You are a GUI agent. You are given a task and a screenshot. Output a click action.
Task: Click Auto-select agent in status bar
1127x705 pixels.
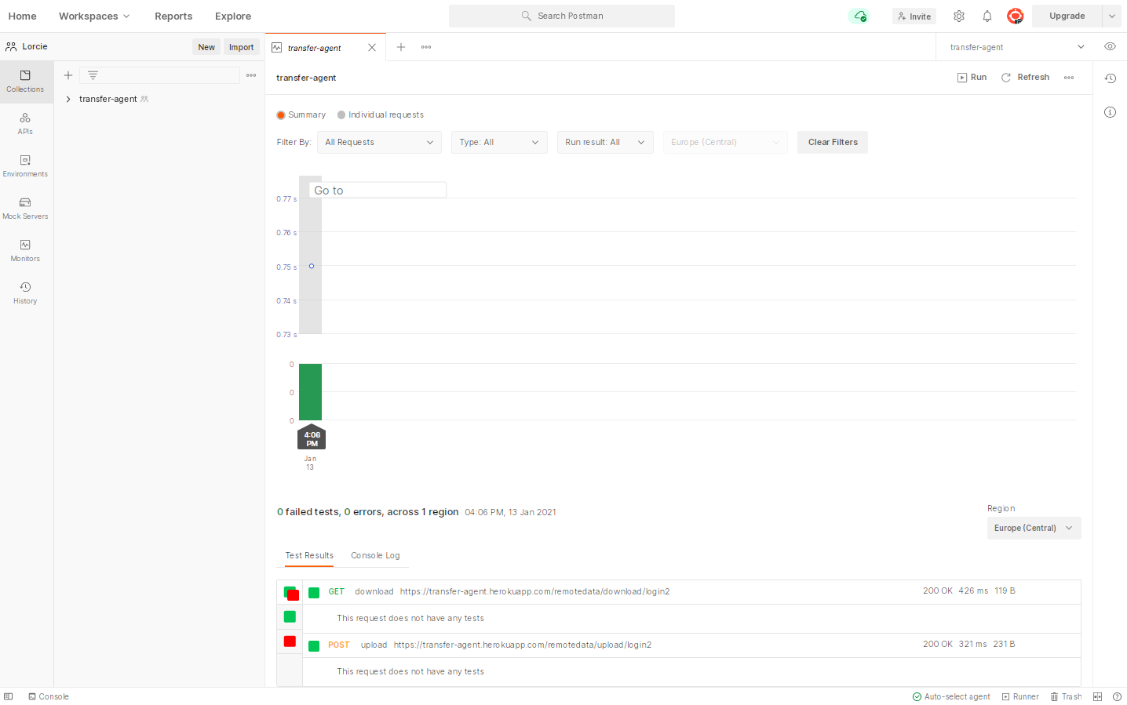tap(951, 696)
